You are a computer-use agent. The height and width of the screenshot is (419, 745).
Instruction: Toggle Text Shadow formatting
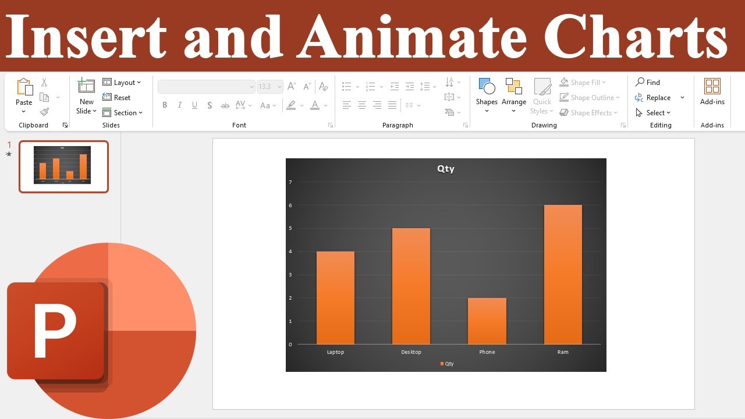tap(210, 105)
